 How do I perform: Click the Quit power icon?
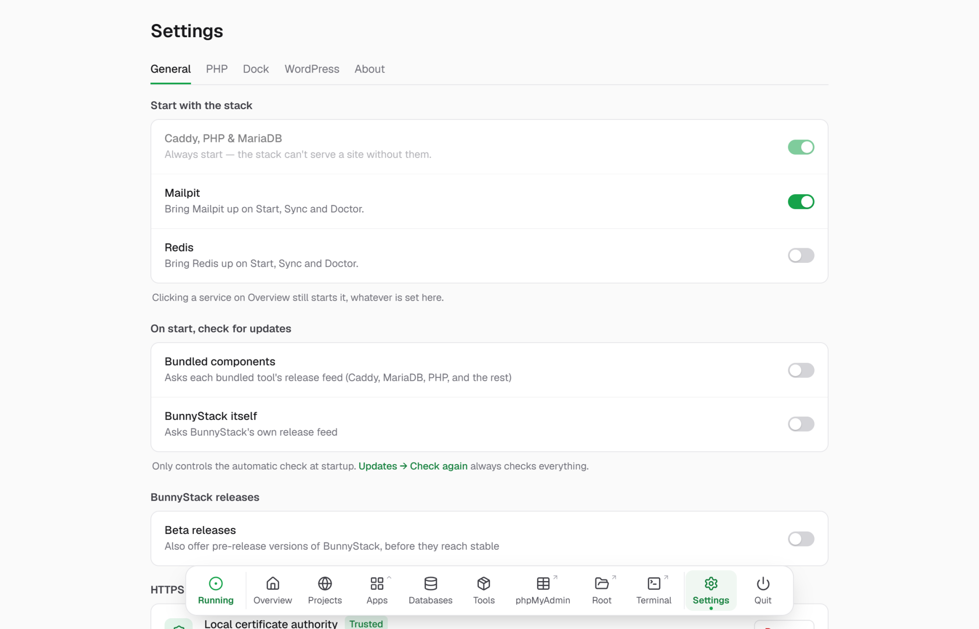pyautogui.click(x=763, y=583)
